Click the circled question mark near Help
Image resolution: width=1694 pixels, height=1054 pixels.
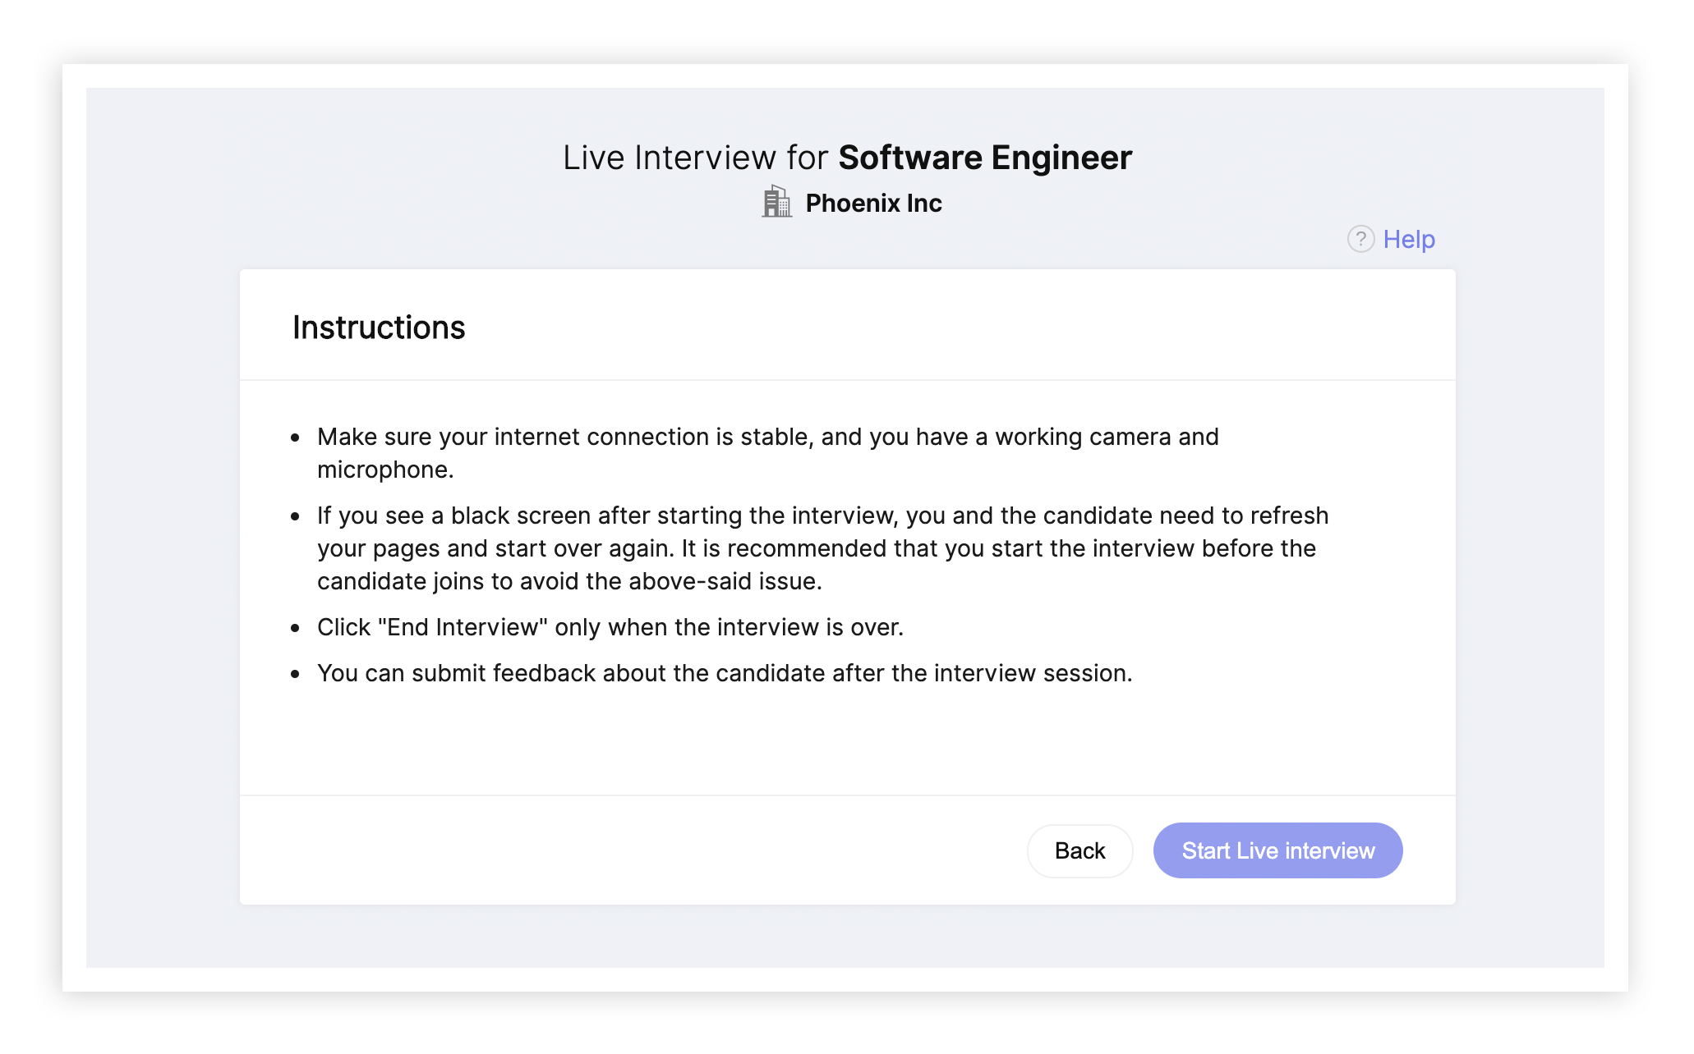pyautogui.click(x=1361, y=239)
